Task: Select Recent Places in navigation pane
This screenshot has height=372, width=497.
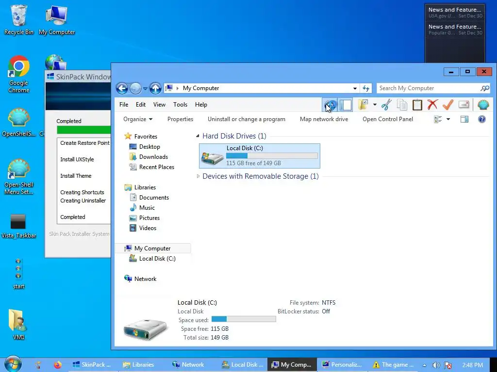Action: [x=157, y=167]
